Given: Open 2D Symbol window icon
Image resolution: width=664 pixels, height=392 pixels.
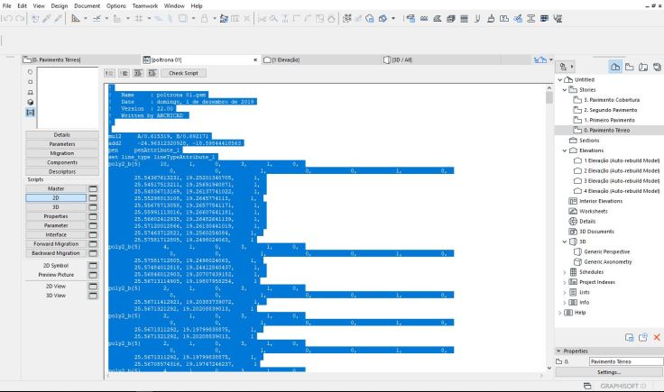Looking at the screenshot, I should pyautogui.click(x=93, y=266).
